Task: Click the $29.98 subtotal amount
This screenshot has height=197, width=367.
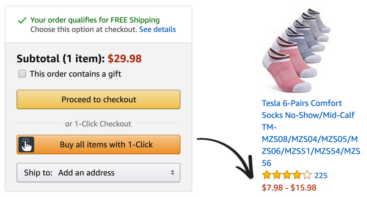Action: tap(125, 59)
